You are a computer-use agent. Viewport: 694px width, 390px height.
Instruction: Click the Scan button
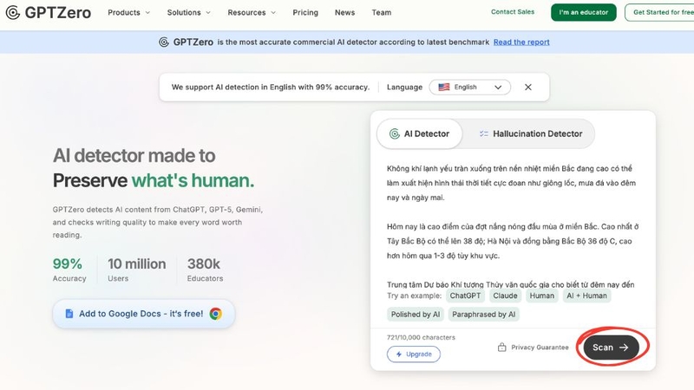click(x=611, y=348)
